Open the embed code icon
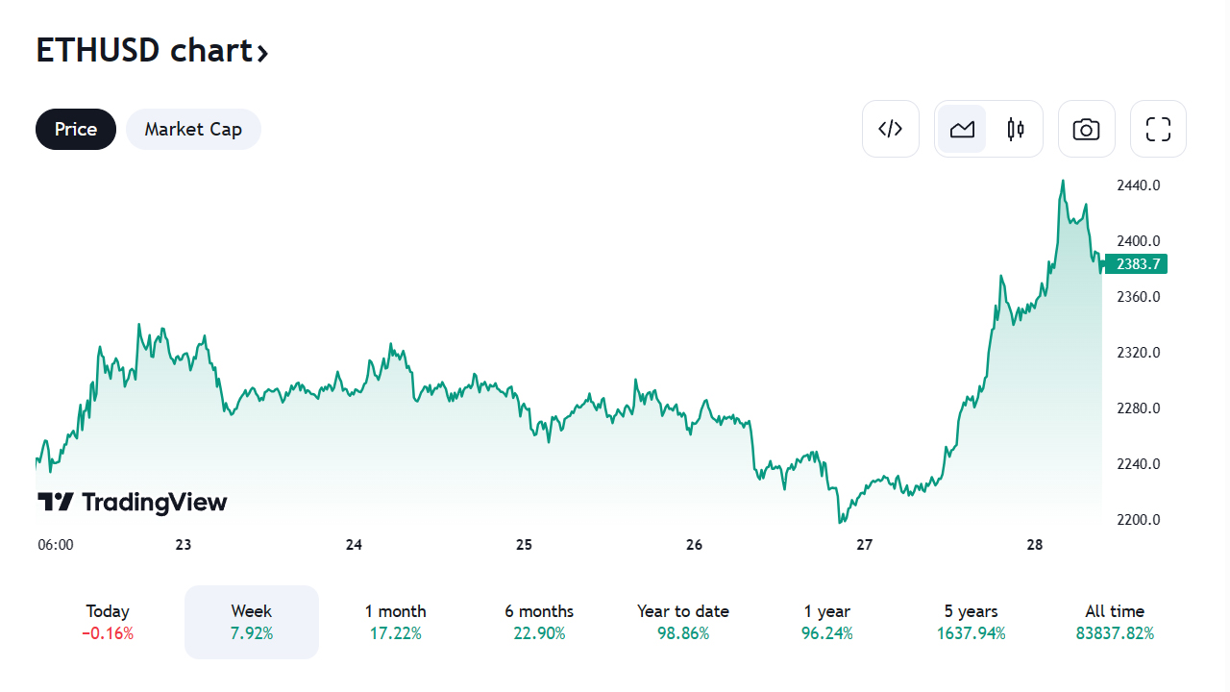Image resolution: width=1230 pixels, height=692 pixels. tap(891, 129)
